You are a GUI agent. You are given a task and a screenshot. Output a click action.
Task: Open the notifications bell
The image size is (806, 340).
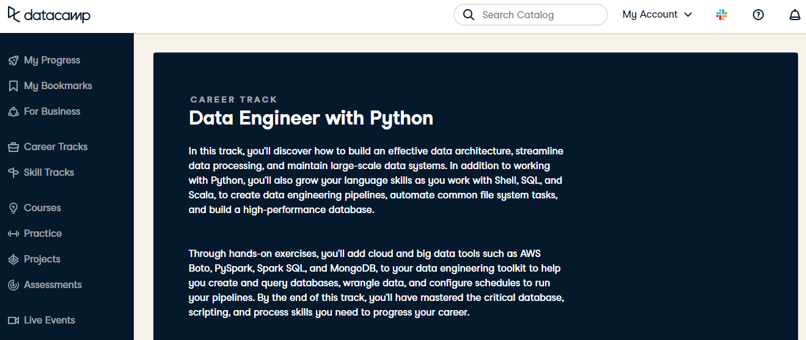[x=794, y=15]
